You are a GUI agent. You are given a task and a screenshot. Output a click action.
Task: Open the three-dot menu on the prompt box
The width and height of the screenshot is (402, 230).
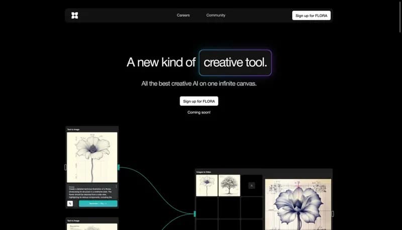116,186
